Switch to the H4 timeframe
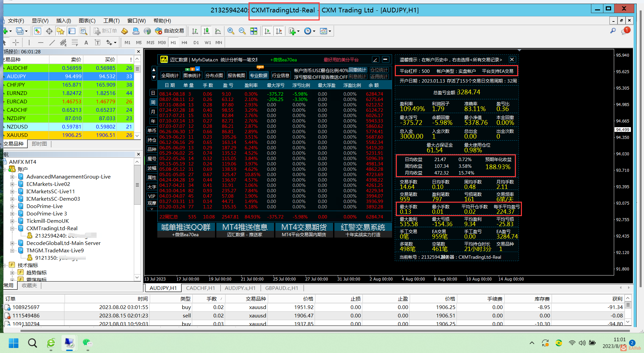This screenshot has height=353, width=644. pos(184,43)
